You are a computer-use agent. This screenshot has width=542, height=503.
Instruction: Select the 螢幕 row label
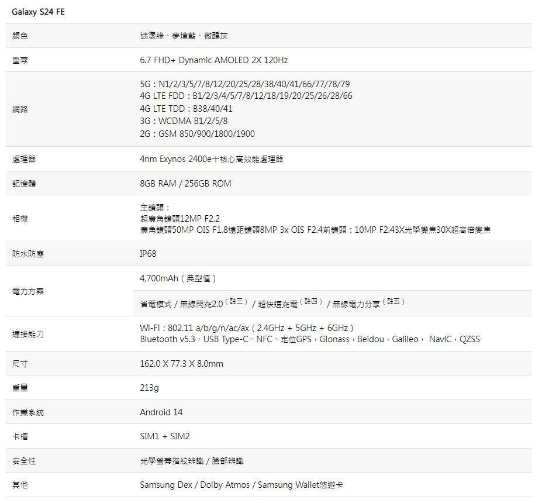point(20,60)
